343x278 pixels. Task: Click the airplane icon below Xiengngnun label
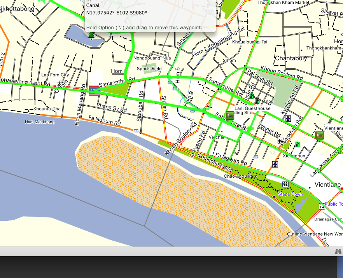pyautogui.click(x=275, y=164)
